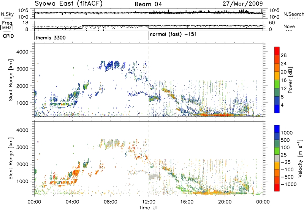Click the dashed 12:00 marker in power panel
Viewport: 304px width, 210px height.
(x=149, y=80)
